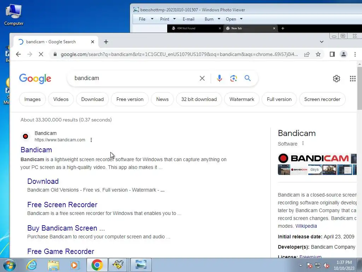Click the share page icon in address bar
The width and height of the screenshot is (362, 272).
tap(307, 54)
